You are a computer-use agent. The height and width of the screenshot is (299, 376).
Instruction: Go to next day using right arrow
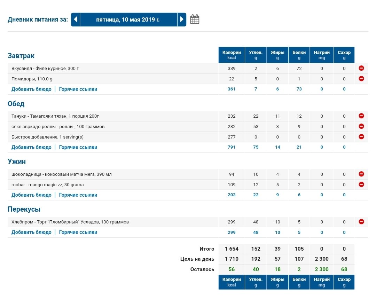(x=182, y=19)
